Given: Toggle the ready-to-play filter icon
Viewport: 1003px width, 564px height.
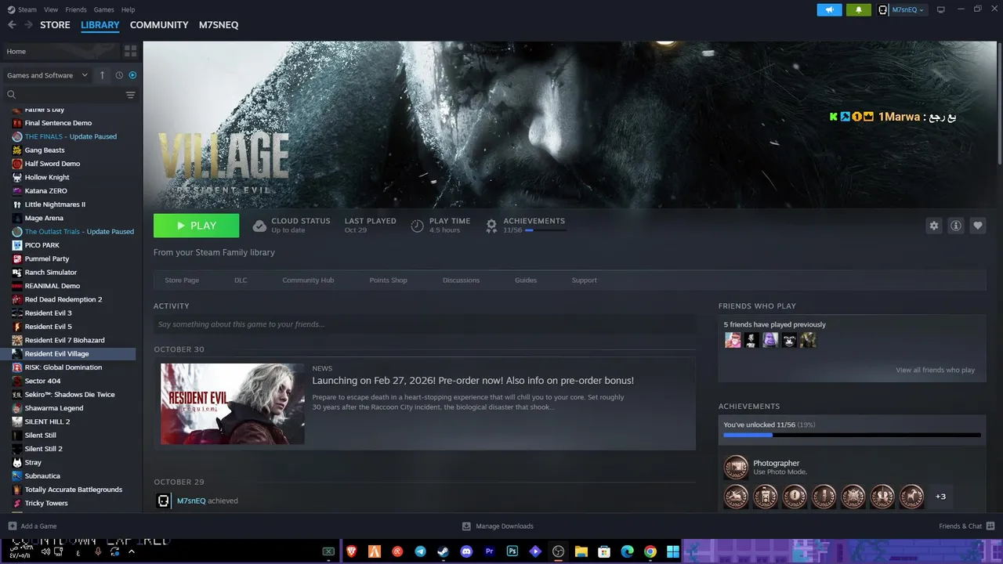Looking at the screenshot, I should [132, 75].
